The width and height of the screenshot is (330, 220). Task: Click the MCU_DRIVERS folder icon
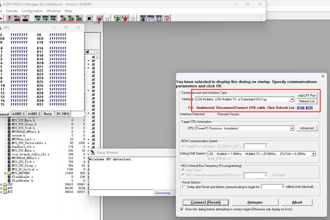click(x=9, y=173)
